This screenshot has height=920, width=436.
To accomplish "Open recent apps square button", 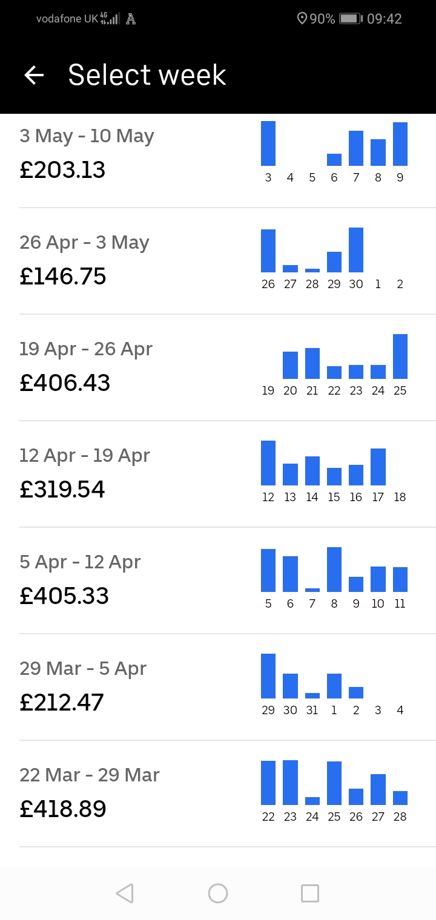I will (x=309, y=893).
